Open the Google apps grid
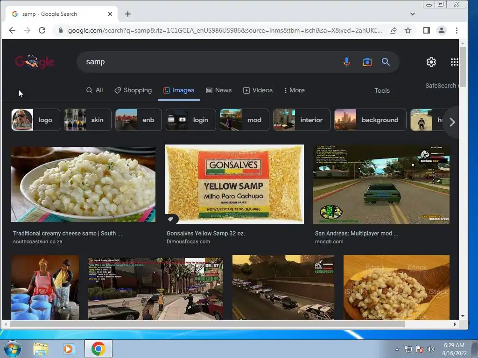Screen dimensions: 478x358 pos(455,62)
